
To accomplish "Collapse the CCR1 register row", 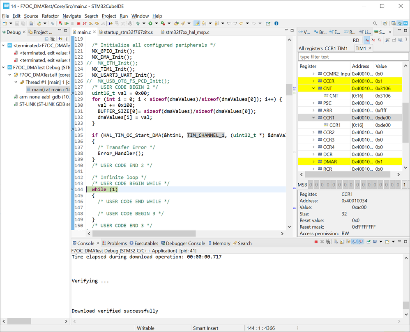I will point(313,117).
